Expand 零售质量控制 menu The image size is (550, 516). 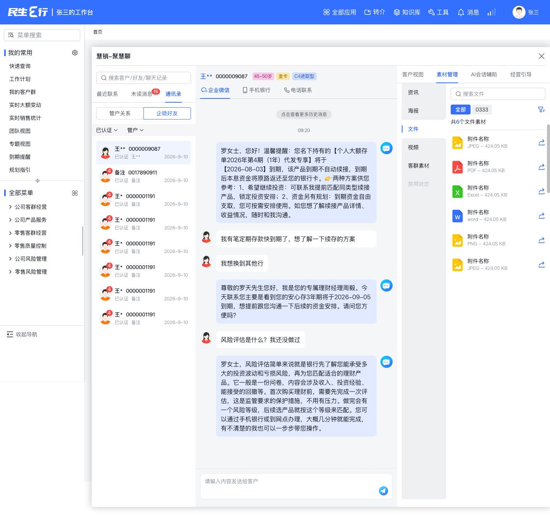point(27,246)
